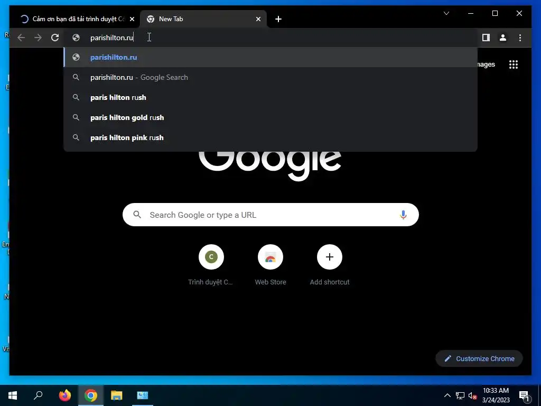Open network status tray icon
Image resolution: width=541 pixels, height=406 pixels.
pos(460,395)
